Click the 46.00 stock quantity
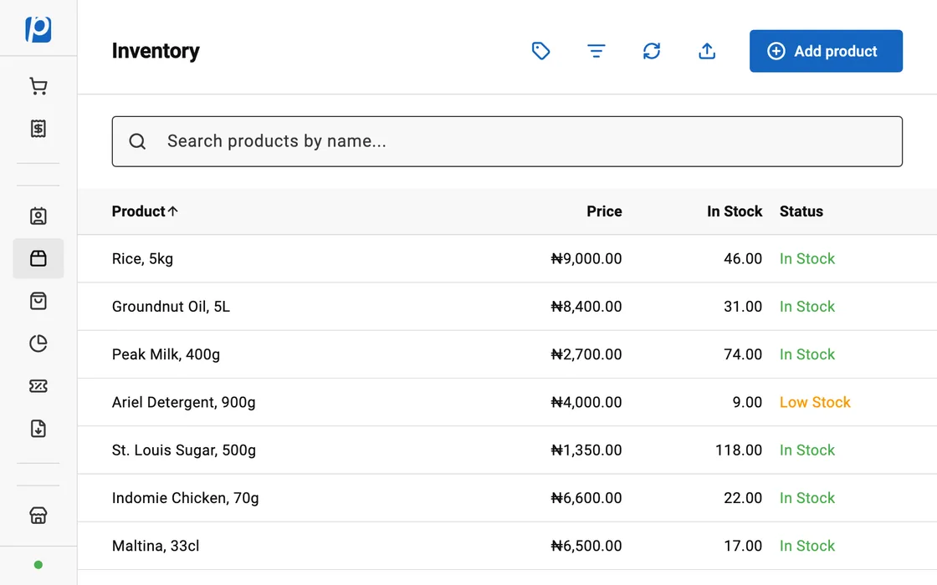Viewport: 937px width, 585px height. coord(743,258)
